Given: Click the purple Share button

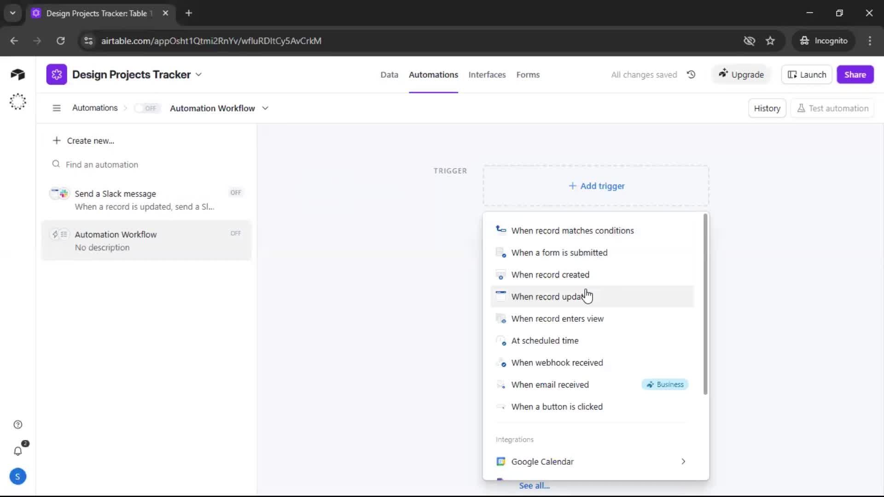Looking at the screenshot, I should pyautogui.click(x=855, y=75).
